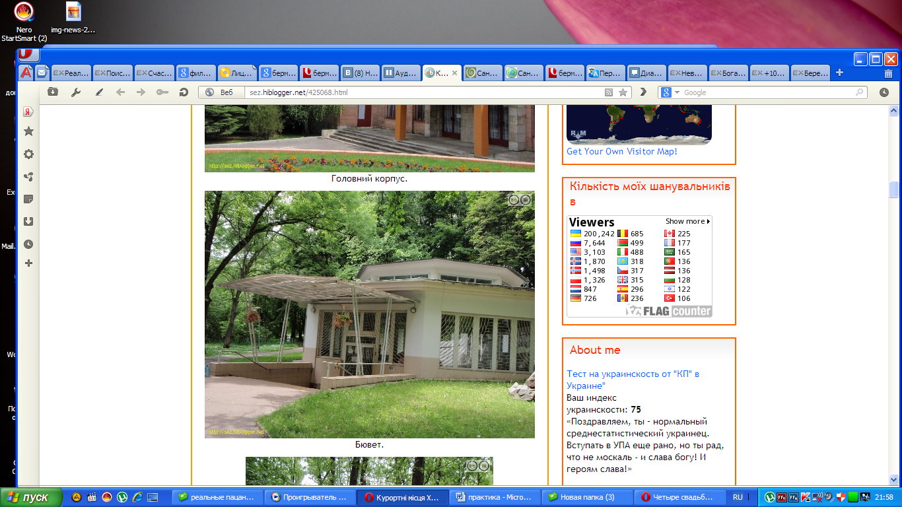Switch to the (8) Н... VK tab
This screenshot has width=902, height=507.
pyautogui.click(x=360, y=73)
